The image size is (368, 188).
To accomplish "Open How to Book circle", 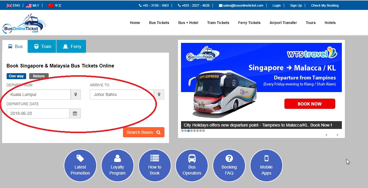I will coord(155,166).
